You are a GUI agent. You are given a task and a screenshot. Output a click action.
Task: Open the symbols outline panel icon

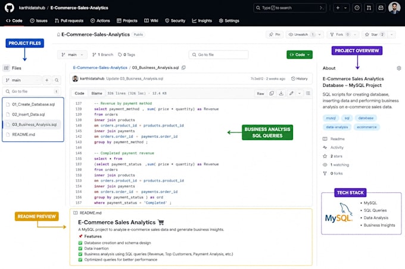(x=308, y=93)
